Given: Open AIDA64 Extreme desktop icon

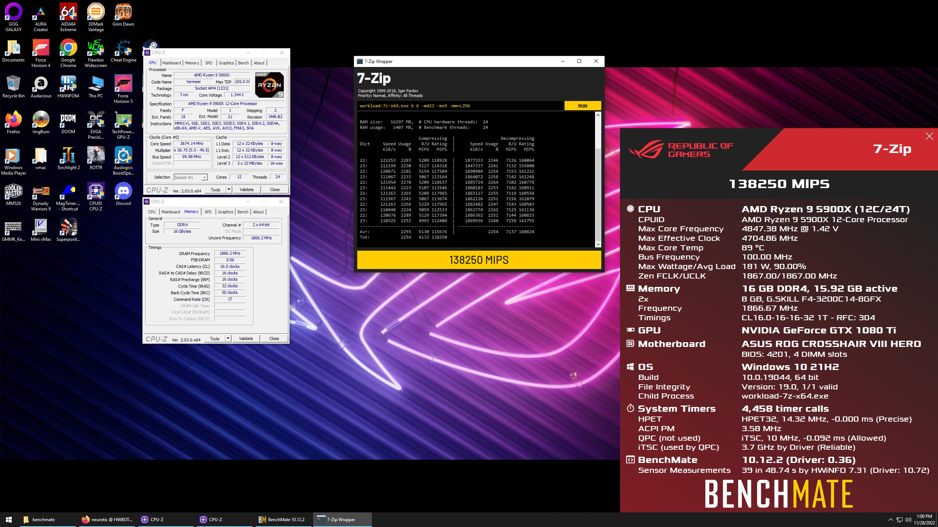Looking at the screenshot, I should (68, 17).
